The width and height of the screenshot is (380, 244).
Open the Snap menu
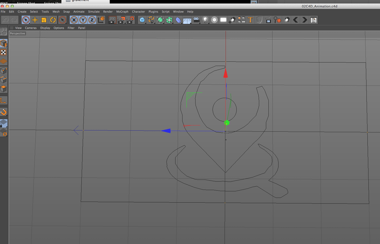pos(66,12)
